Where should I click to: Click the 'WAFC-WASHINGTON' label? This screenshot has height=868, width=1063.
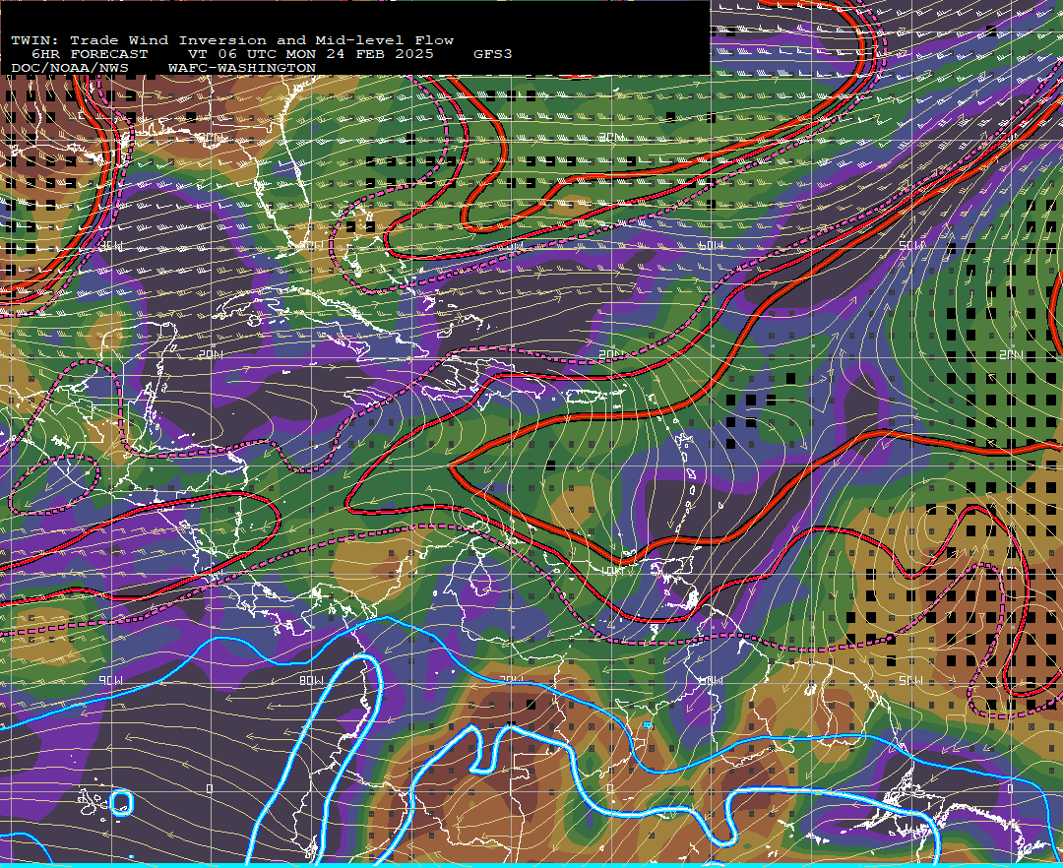point(242,69)
